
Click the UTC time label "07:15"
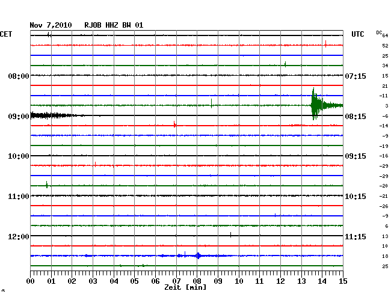[x=356, y=76]
